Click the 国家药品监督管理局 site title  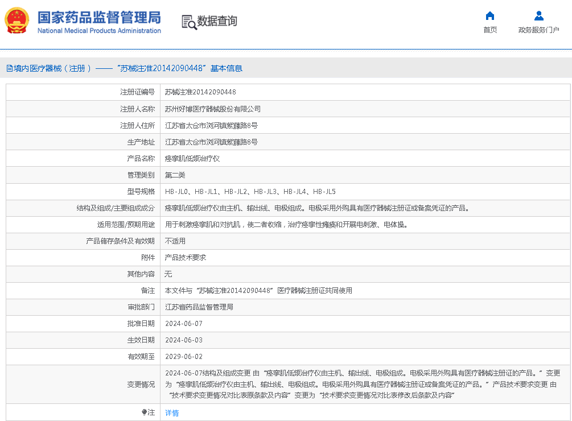click(x=99, y=16)
